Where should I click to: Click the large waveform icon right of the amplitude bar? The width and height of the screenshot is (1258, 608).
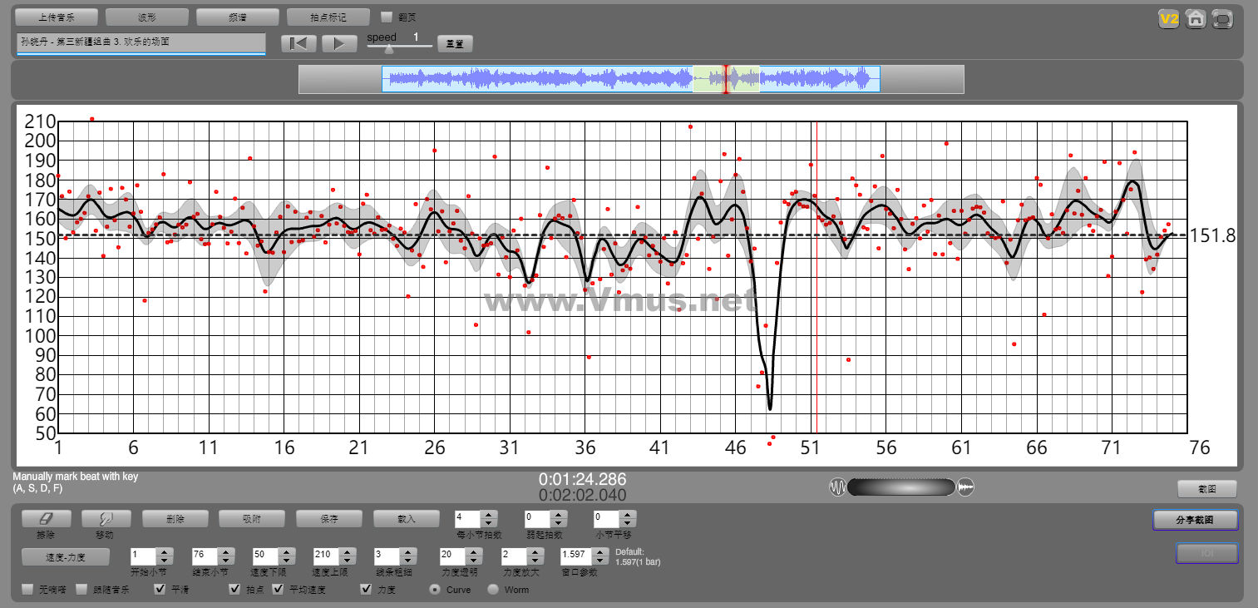point(965,487)
